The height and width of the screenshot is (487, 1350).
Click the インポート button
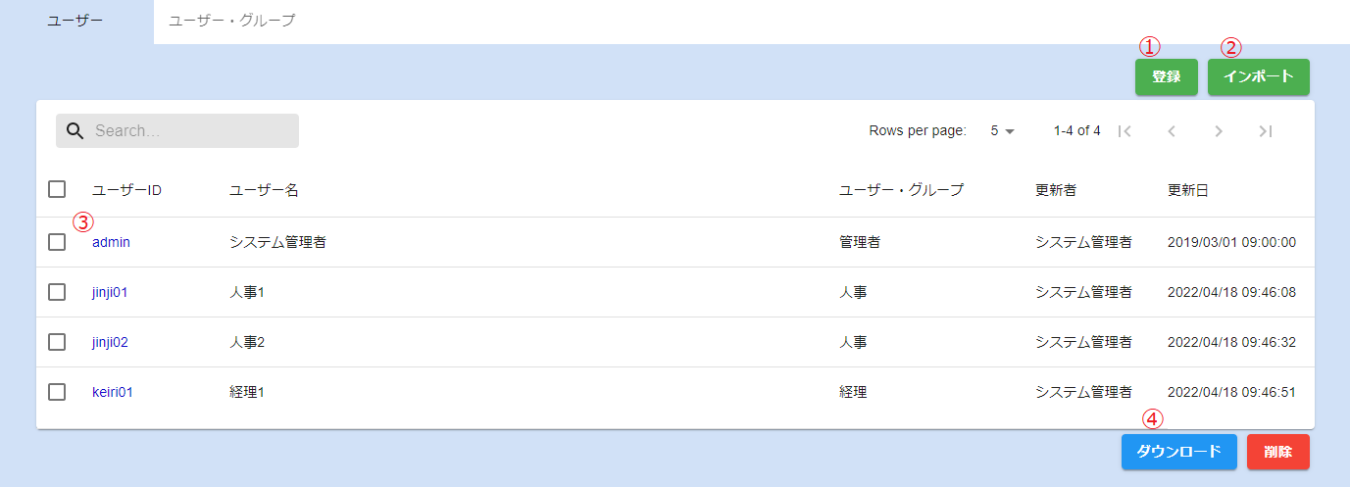(1258, 77)
